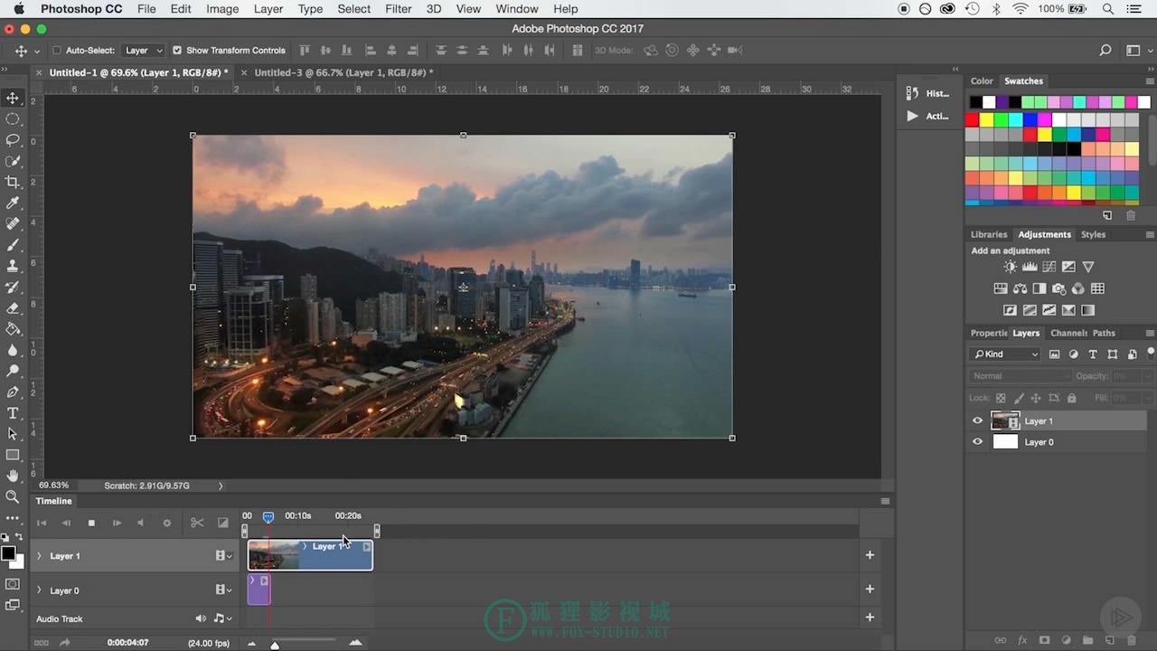Split the clip with the scissors icon
The image size is (1157, 651).
click(x=197, y=523)
